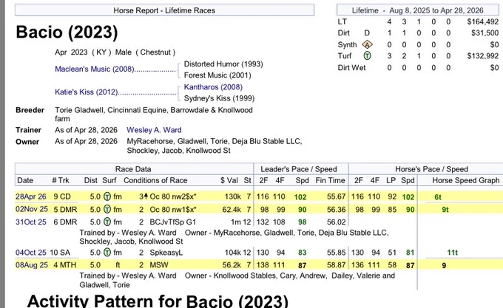Click the Horse Speed Graph column header
503x308 pixels.
pos(466,180)
